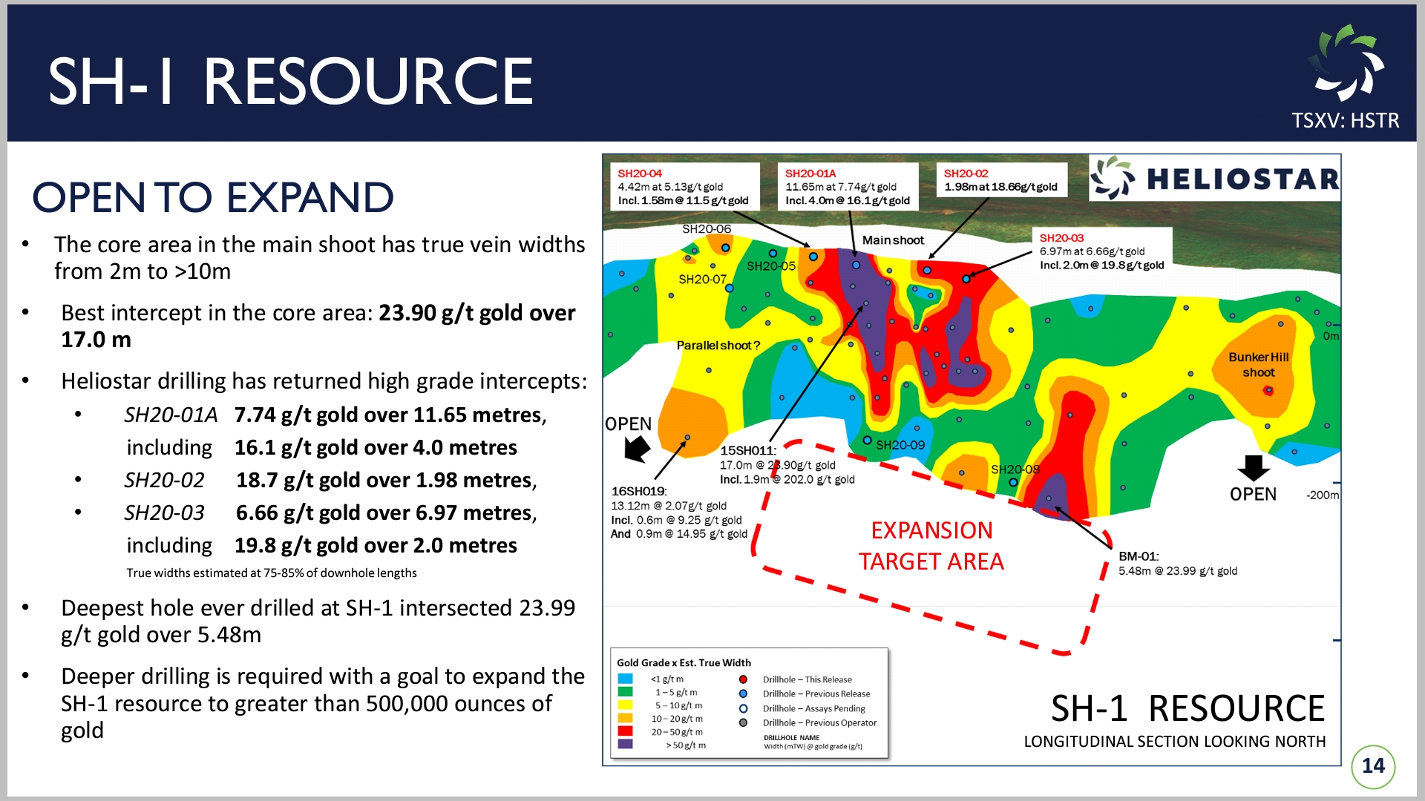Screen dimensions: 1425x801
Task: Click the blue Drillhole Previous Release legend dot
Action: [x=743, y=693]
